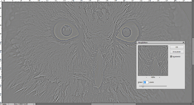
Task: Click the Doc: 7,59M/15,2M status info
Action: pos(21,104)
